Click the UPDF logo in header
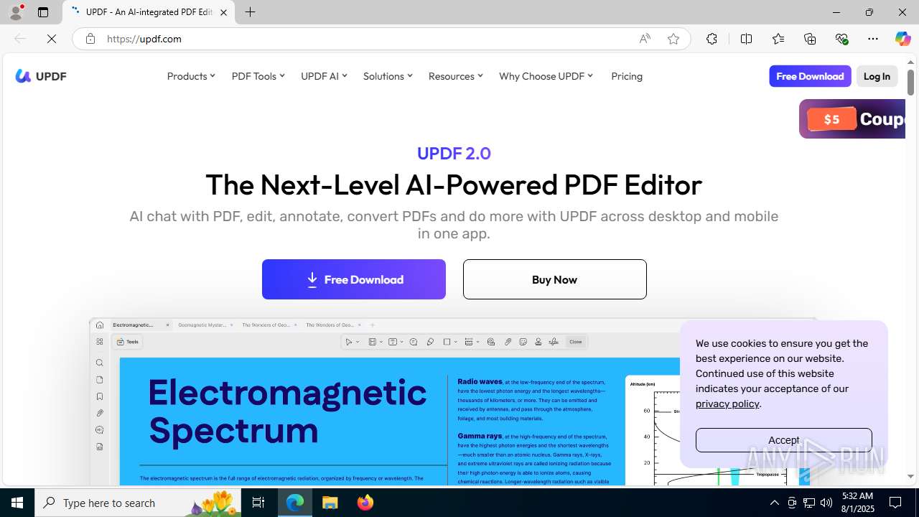The height and width of the screenshot is (517, 919). 41,76
